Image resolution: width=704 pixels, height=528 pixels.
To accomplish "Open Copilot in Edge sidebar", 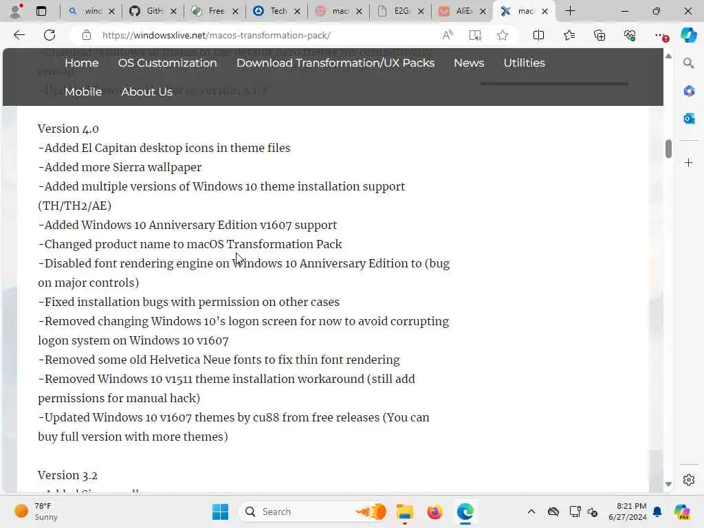I will 688,35.
